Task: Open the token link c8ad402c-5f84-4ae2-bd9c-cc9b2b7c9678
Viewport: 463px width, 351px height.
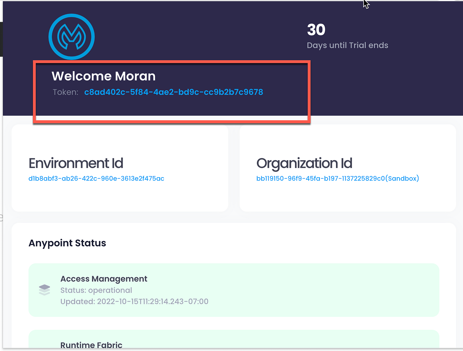Action: (174, 92)
